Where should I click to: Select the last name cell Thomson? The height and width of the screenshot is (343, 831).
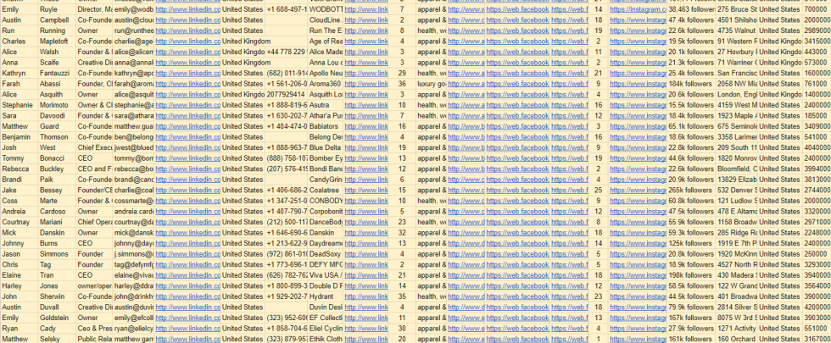click(x=57, y=136)
